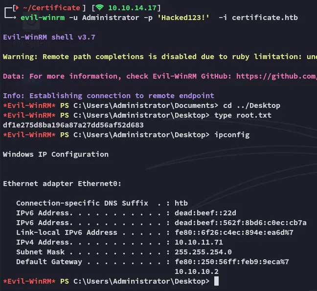The height and width of the screenshot is (291, 317).
Task: Click the 'type root.txt' command text
Action: tap(243, 115)
